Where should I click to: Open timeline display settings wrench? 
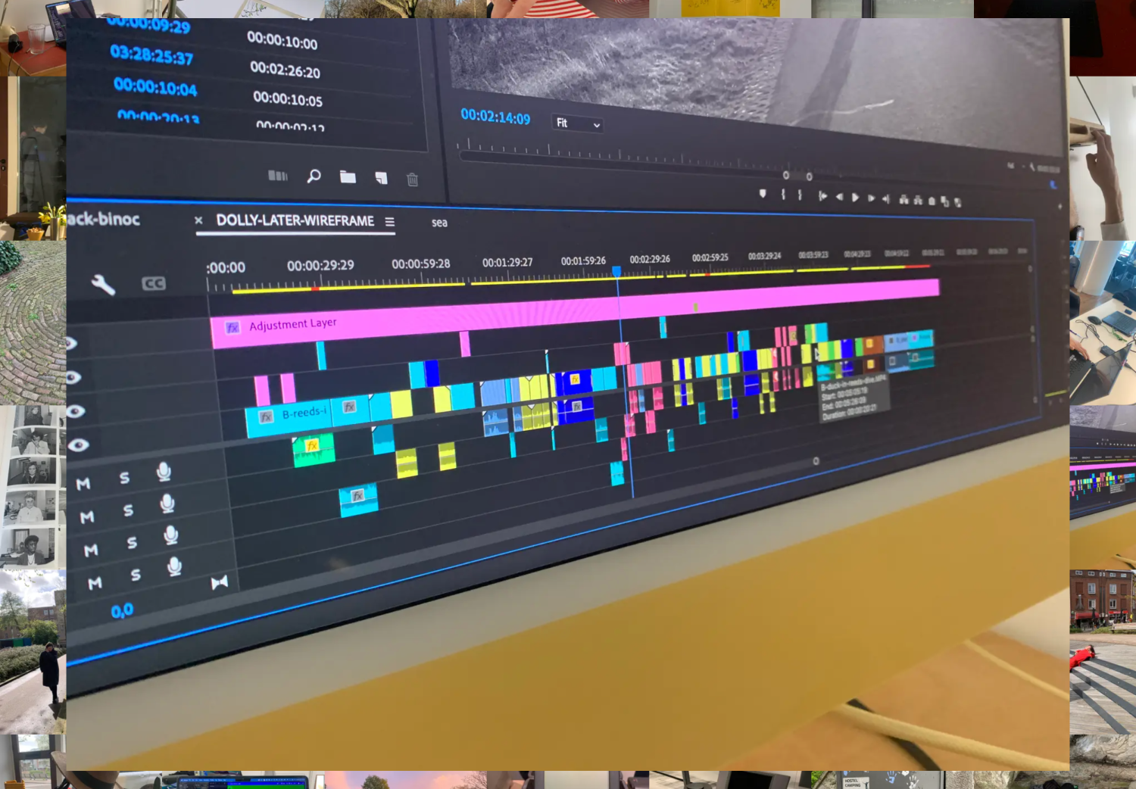[103, 285]
